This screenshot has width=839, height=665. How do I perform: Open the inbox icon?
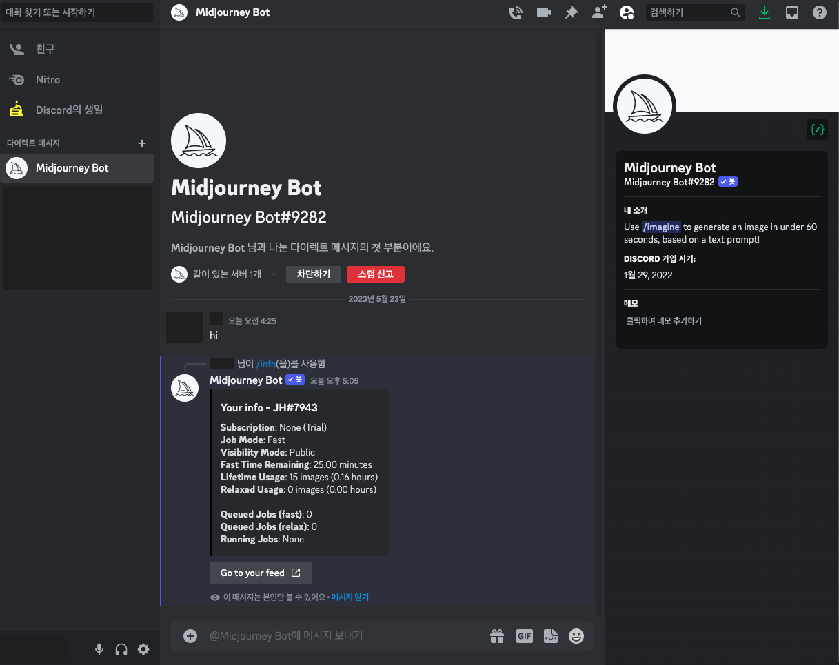tap(792, 12)
